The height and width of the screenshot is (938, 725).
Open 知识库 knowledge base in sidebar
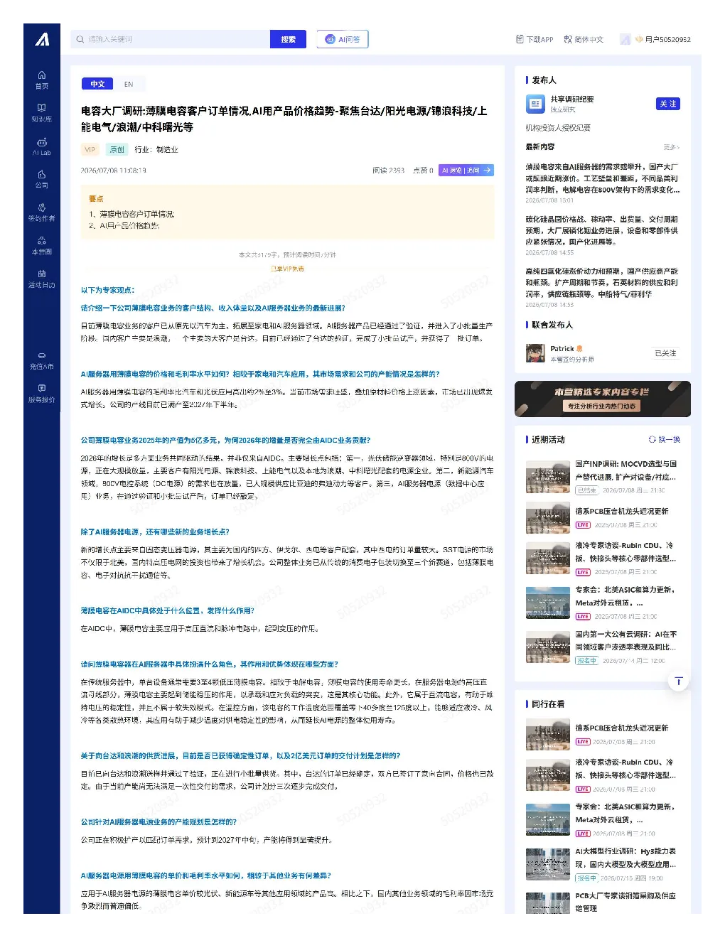coord(42,113)
